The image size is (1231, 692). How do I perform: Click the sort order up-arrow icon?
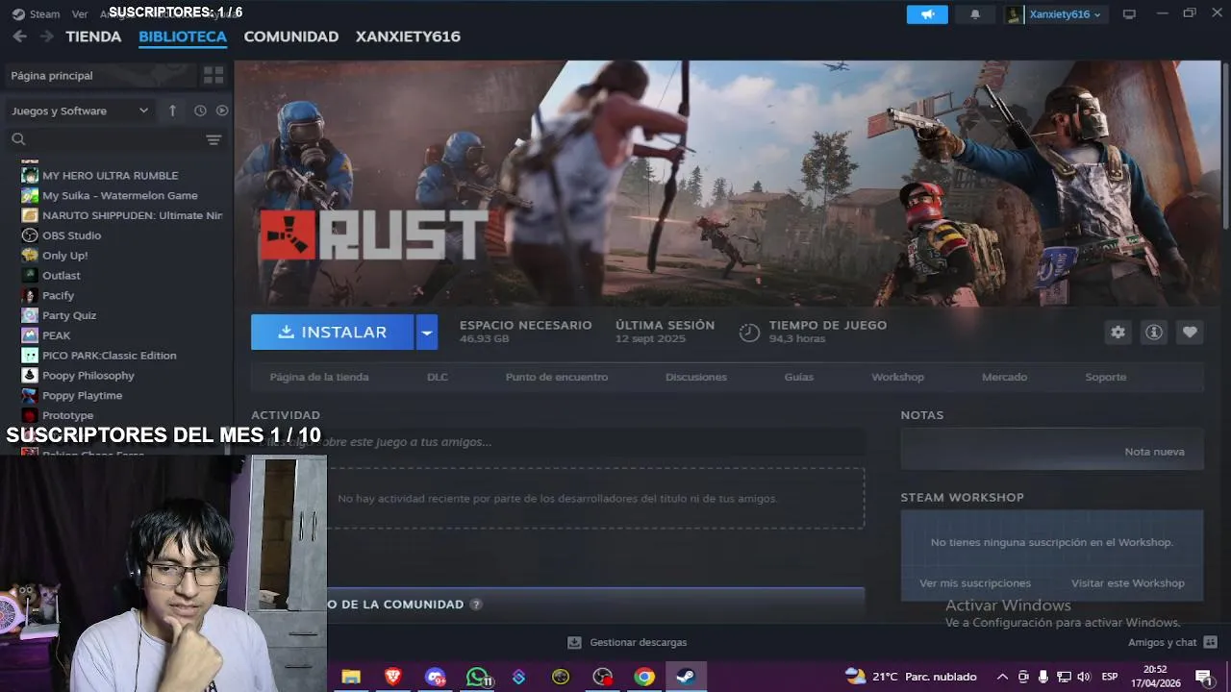click(172, 111)
